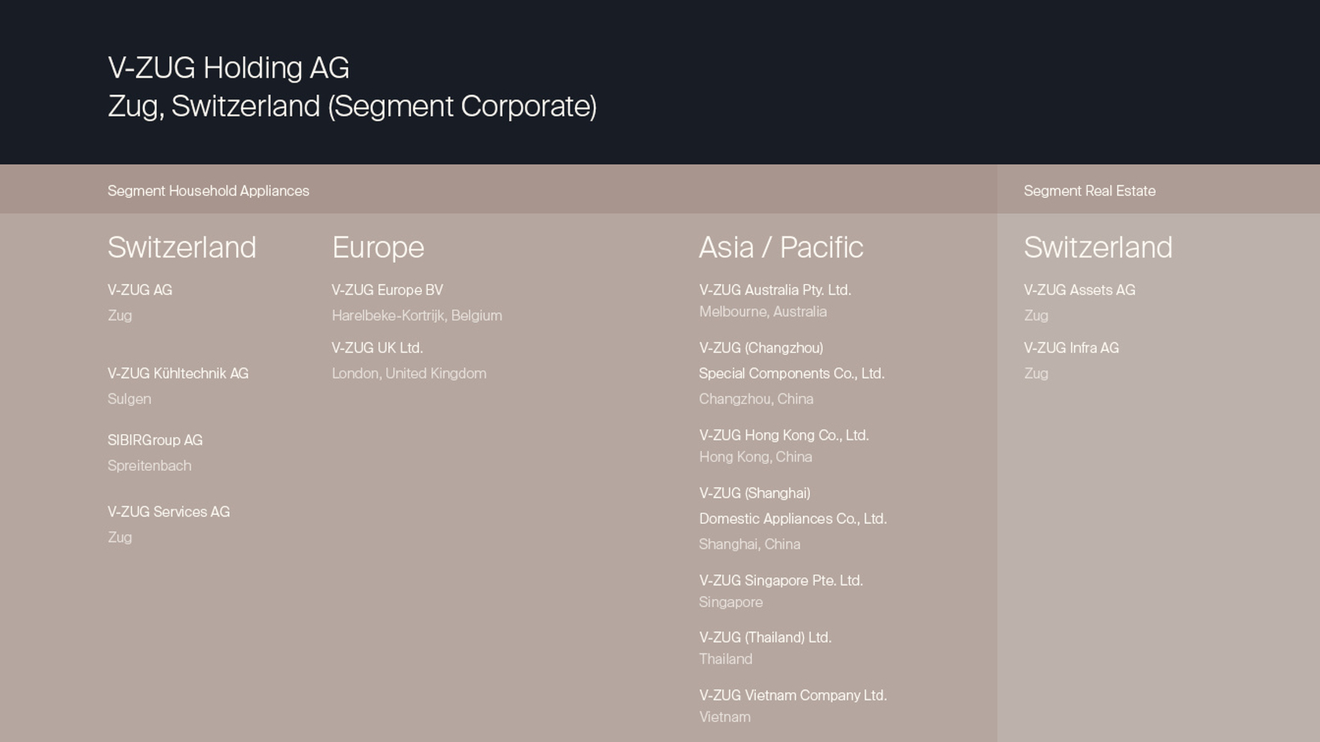Click SIBIRGroup AG entry
The width and height of the screenshot is (1320, 742).
point(155,440)
